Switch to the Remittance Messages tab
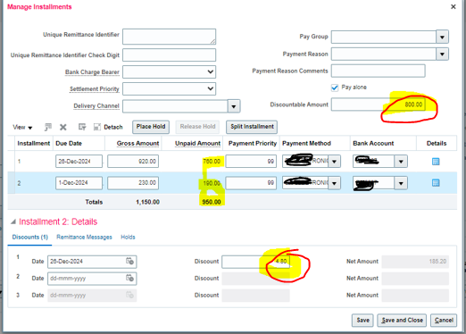 click(84, 237)
